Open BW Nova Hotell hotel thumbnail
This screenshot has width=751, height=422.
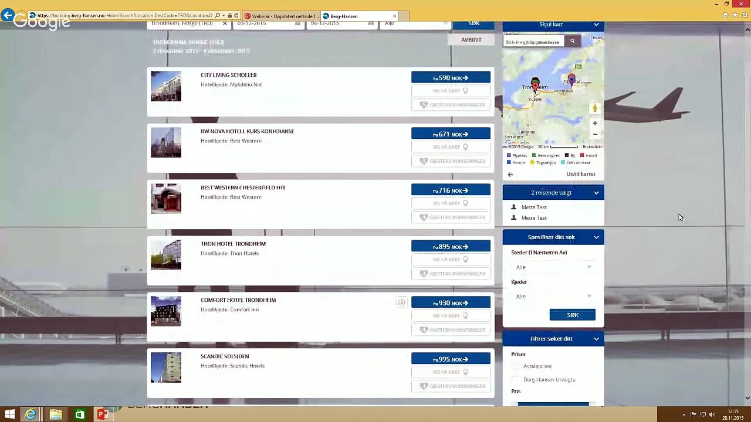point(166,142)
